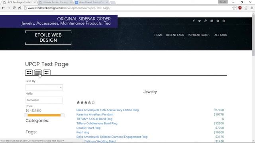Open the Chrome hamburger menu
Image resolution: width=255 pixels, height=143 pixels.
[x=252, y=8]
